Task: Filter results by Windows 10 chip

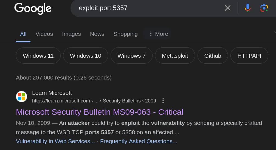Action: 86,55
